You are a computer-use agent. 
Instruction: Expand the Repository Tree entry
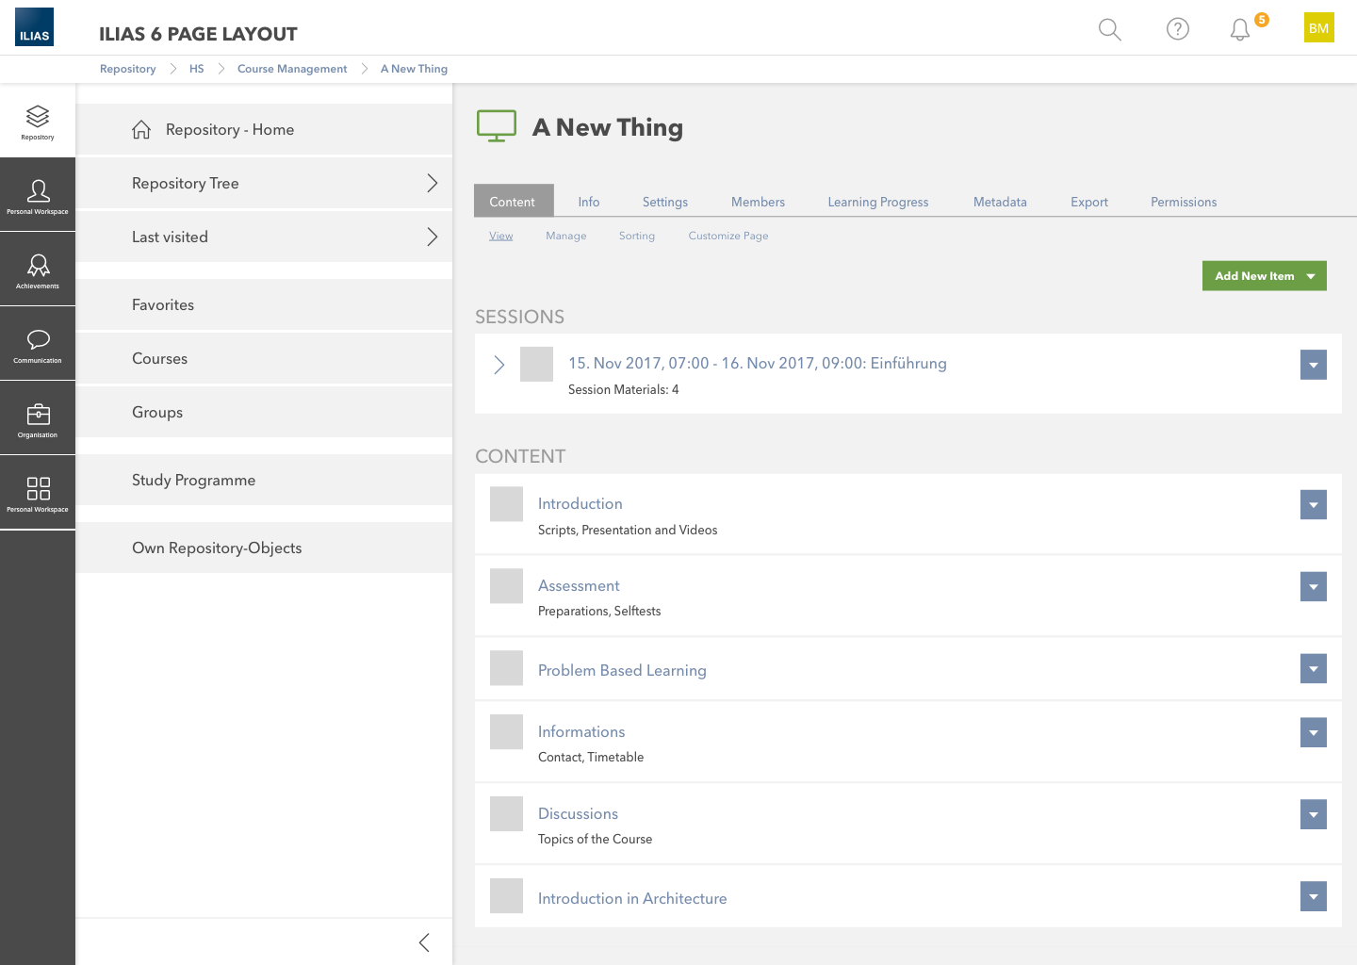pos(432,183)
